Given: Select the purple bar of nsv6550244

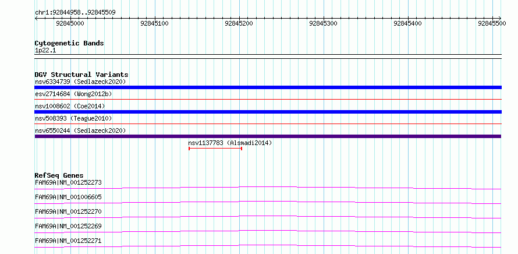Looking at the screenshot, I should (268, 136).
